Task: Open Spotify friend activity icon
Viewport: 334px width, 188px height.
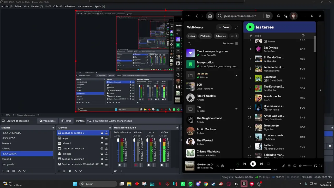Action: pyautogui.click(x=285, y=16)
